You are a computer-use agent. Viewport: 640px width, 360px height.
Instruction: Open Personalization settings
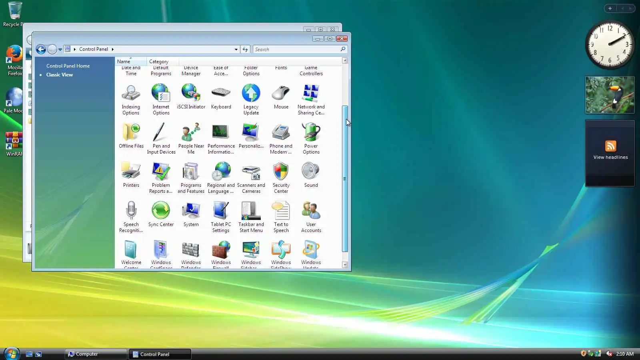[x=251, y=136]
